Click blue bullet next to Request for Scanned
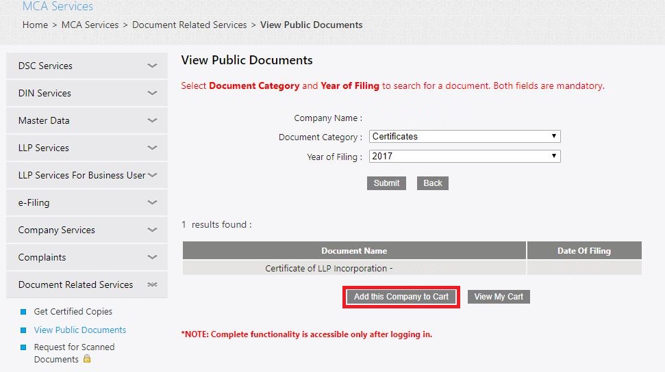Image resolution: width=665 pixels, height=372 pixels. click(x=23, y=347)
